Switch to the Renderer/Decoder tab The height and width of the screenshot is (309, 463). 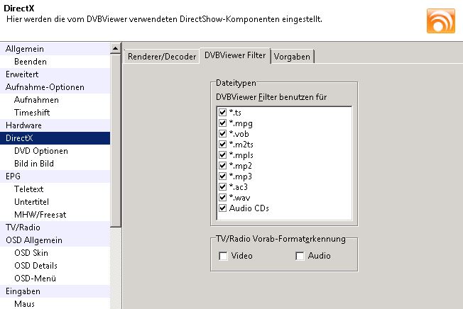point(161,57)
